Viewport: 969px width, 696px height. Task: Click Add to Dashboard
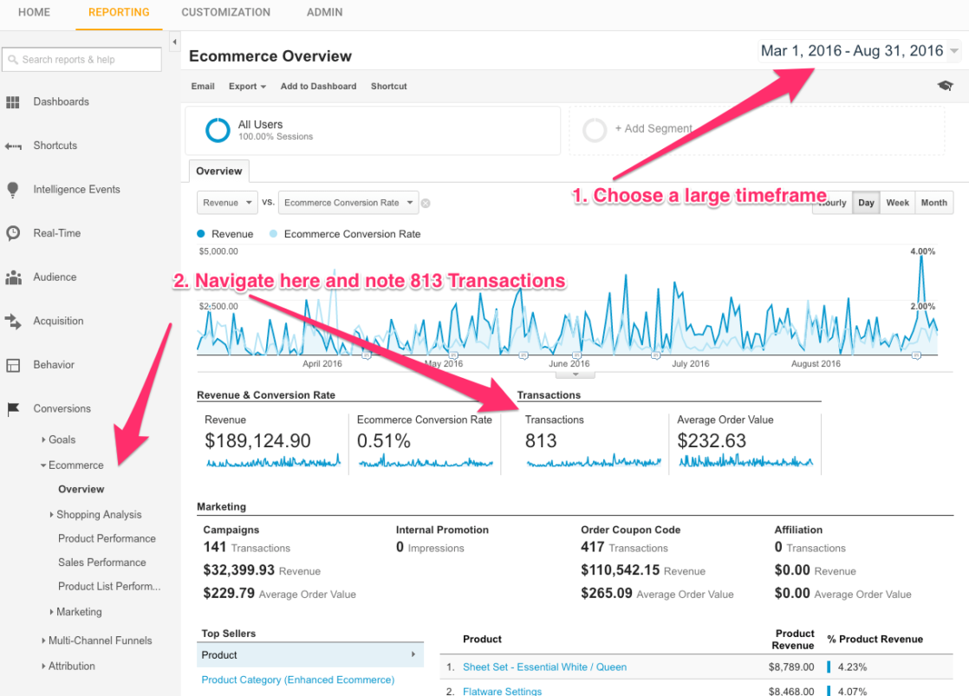click(x=318, y=87)
